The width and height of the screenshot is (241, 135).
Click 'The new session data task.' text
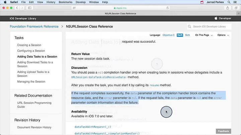click(90, 59)
